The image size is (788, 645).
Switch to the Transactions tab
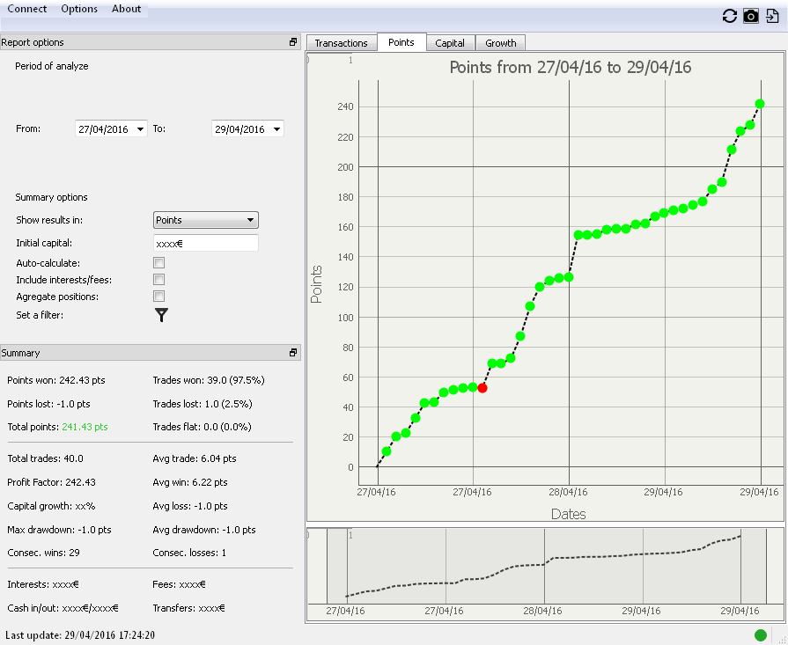pyautogui.click(x=341, y=43)
